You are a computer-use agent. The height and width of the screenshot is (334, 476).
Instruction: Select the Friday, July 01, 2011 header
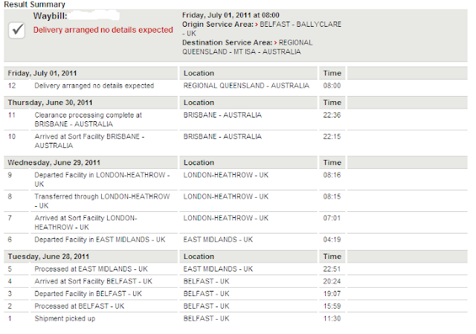click(42, 73)
